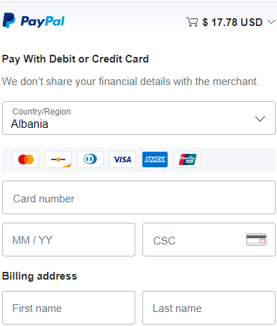Click the Billing address heading

point(39,276)
